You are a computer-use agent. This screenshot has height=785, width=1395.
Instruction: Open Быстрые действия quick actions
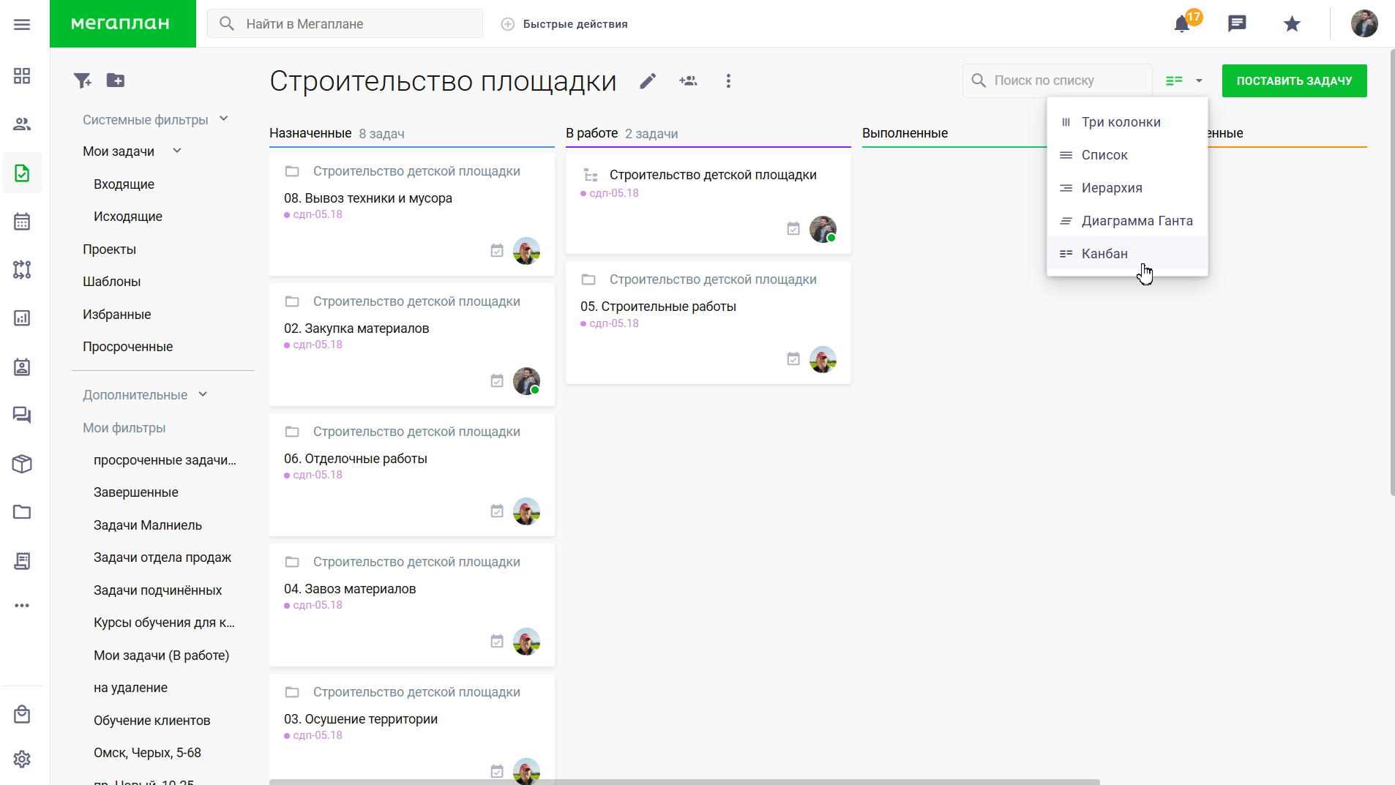coord(564,24)
